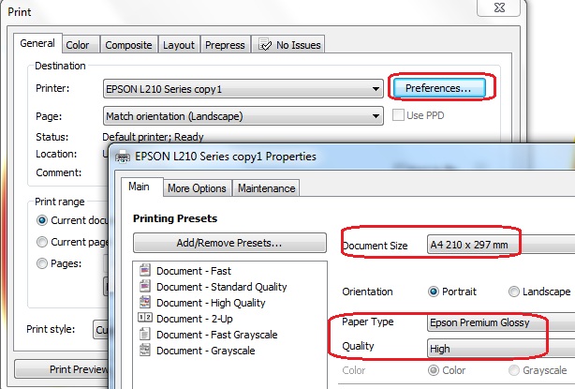Open the Print style dropdown

pyautogui.click(x=101, y=330)
